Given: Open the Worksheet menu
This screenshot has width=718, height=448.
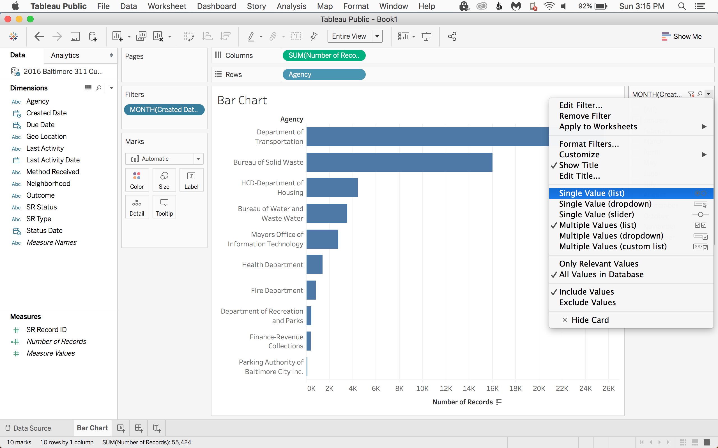Looking at the screenshot, I should (167, 6).
